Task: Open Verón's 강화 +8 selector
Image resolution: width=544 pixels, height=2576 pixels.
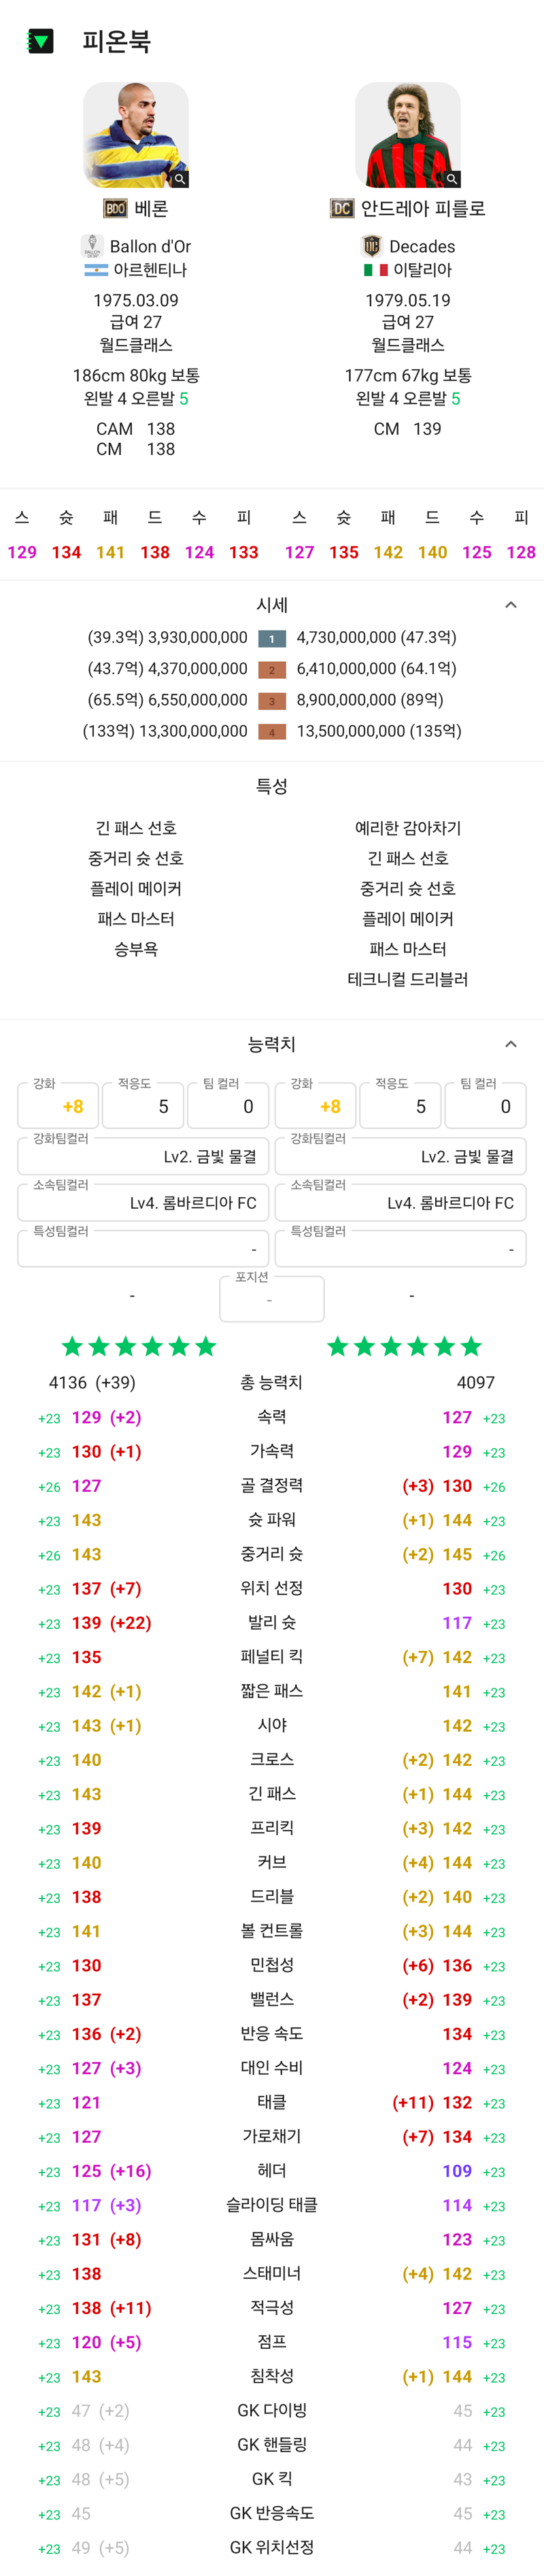Action: pyautogui.click(x=58, y=1105)
